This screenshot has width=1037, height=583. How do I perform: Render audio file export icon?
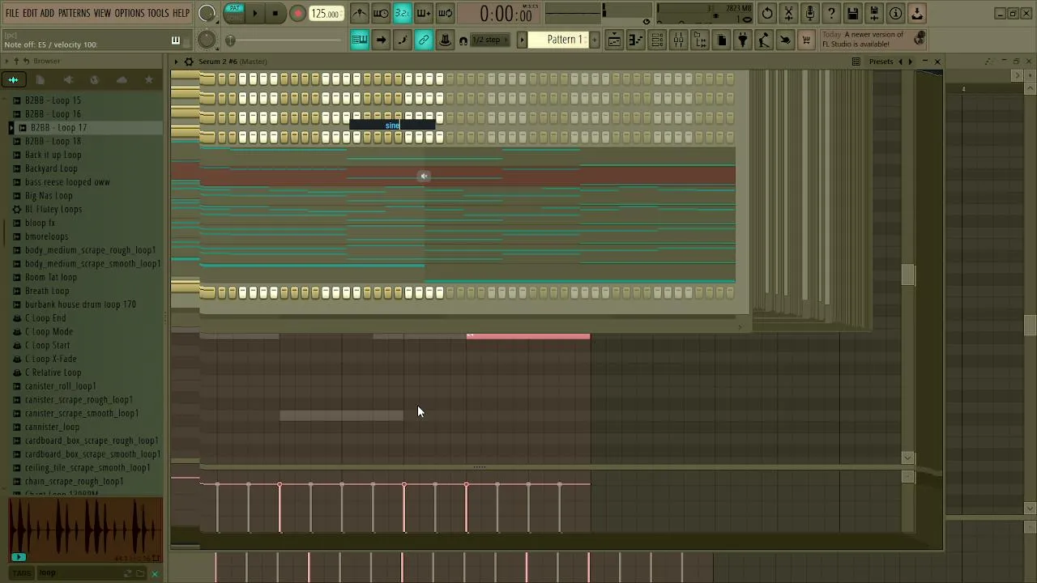tap(874, 13)
